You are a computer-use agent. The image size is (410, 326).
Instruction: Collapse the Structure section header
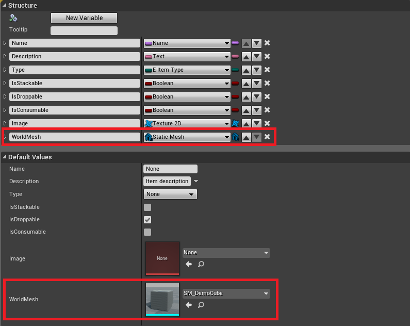click(x=5, y=5)
